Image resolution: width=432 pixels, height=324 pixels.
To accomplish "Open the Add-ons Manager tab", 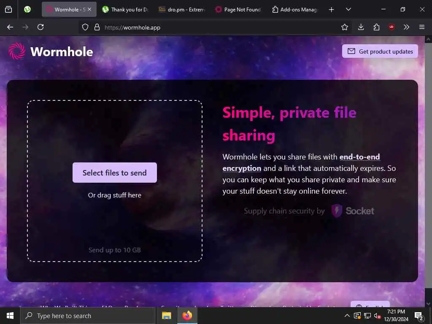I will pyautogui.click(x=294, y=10).
